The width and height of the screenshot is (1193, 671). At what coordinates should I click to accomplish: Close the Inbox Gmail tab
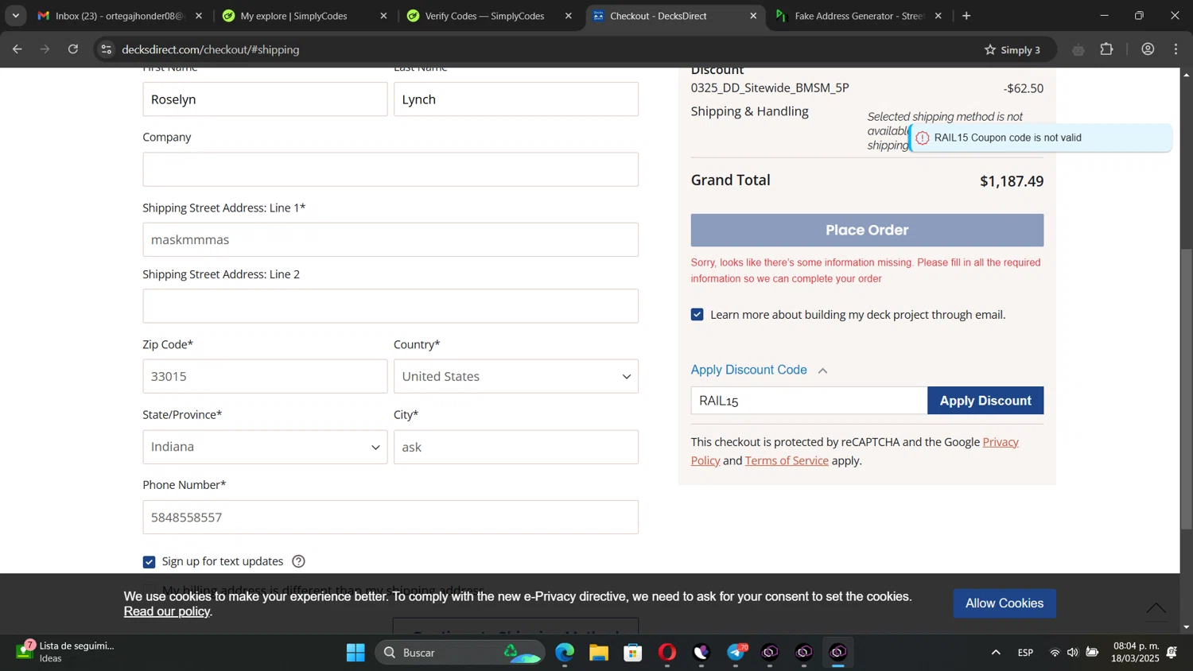(x=199, y=16)
